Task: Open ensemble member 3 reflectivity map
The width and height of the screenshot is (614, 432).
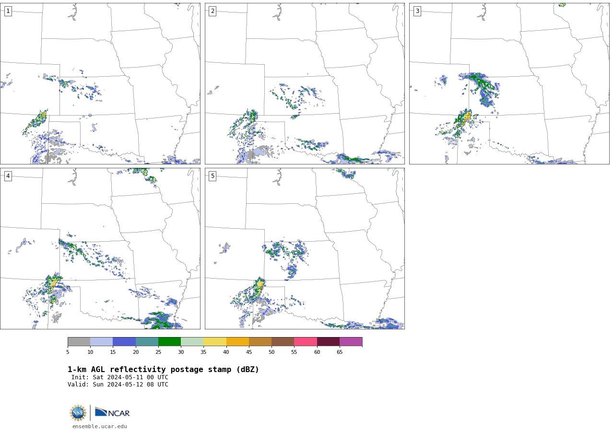Action: pyautogui.click(x=509, y=83)
